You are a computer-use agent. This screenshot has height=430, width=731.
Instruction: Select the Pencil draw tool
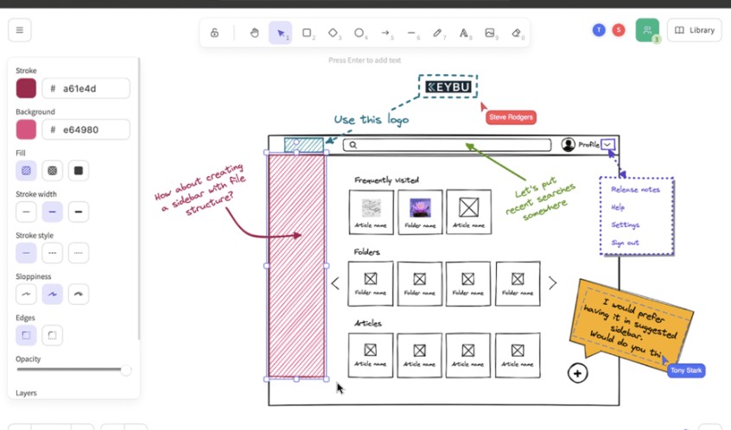click(x=438, y=33)
